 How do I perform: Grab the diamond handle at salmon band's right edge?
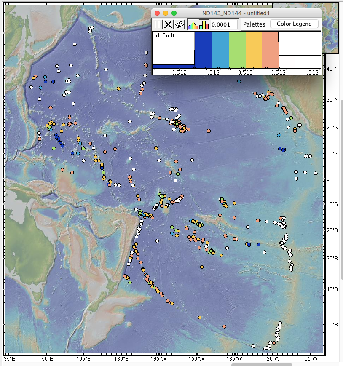tap(279, 68)
